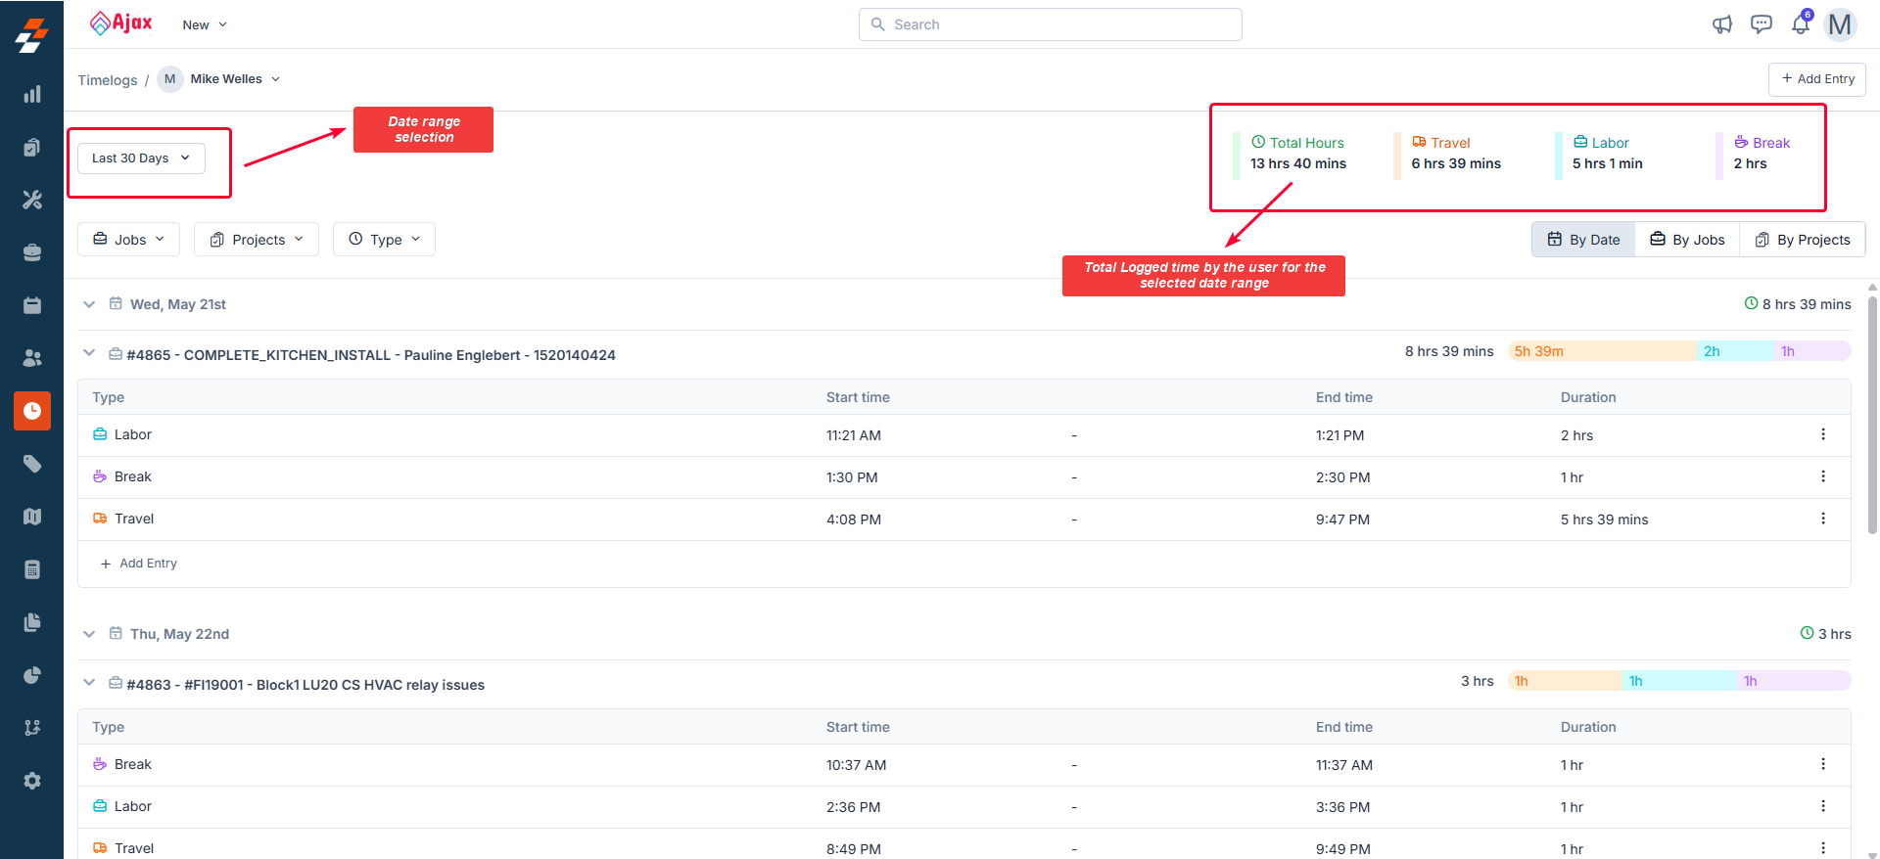Open the Jobs filter dropdown

(128, 240)
